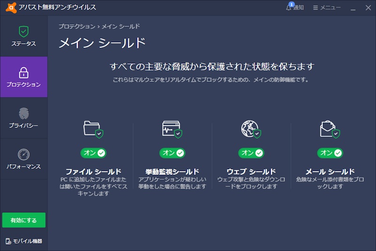
Task: Click the mail shield envelope icon
Action: pos(330,129)
